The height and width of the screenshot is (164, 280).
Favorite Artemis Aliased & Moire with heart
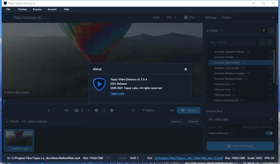click(x=270, y=52)
